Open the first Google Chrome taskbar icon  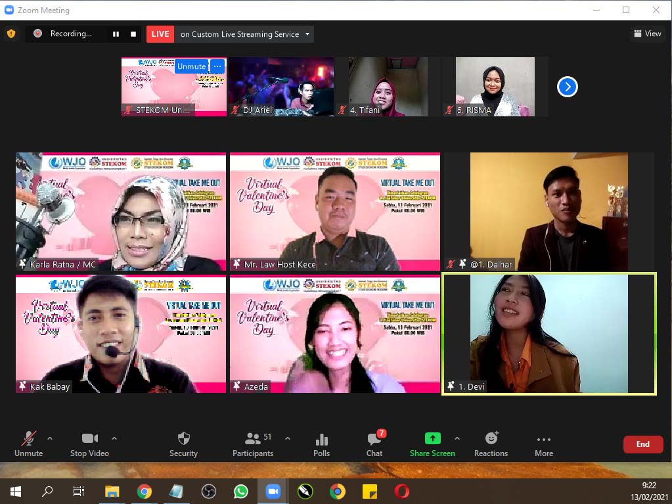[145, 491]
